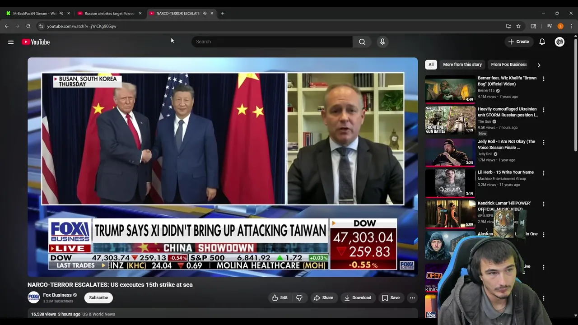Screen dimensions: 578x325
Task: Open options menu for Kendrick Lamar HiiiPOWER video
Action: click(x=544, y=204)
